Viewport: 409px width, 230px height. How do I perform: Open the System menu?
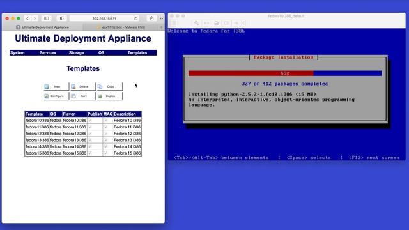[17, 52]
